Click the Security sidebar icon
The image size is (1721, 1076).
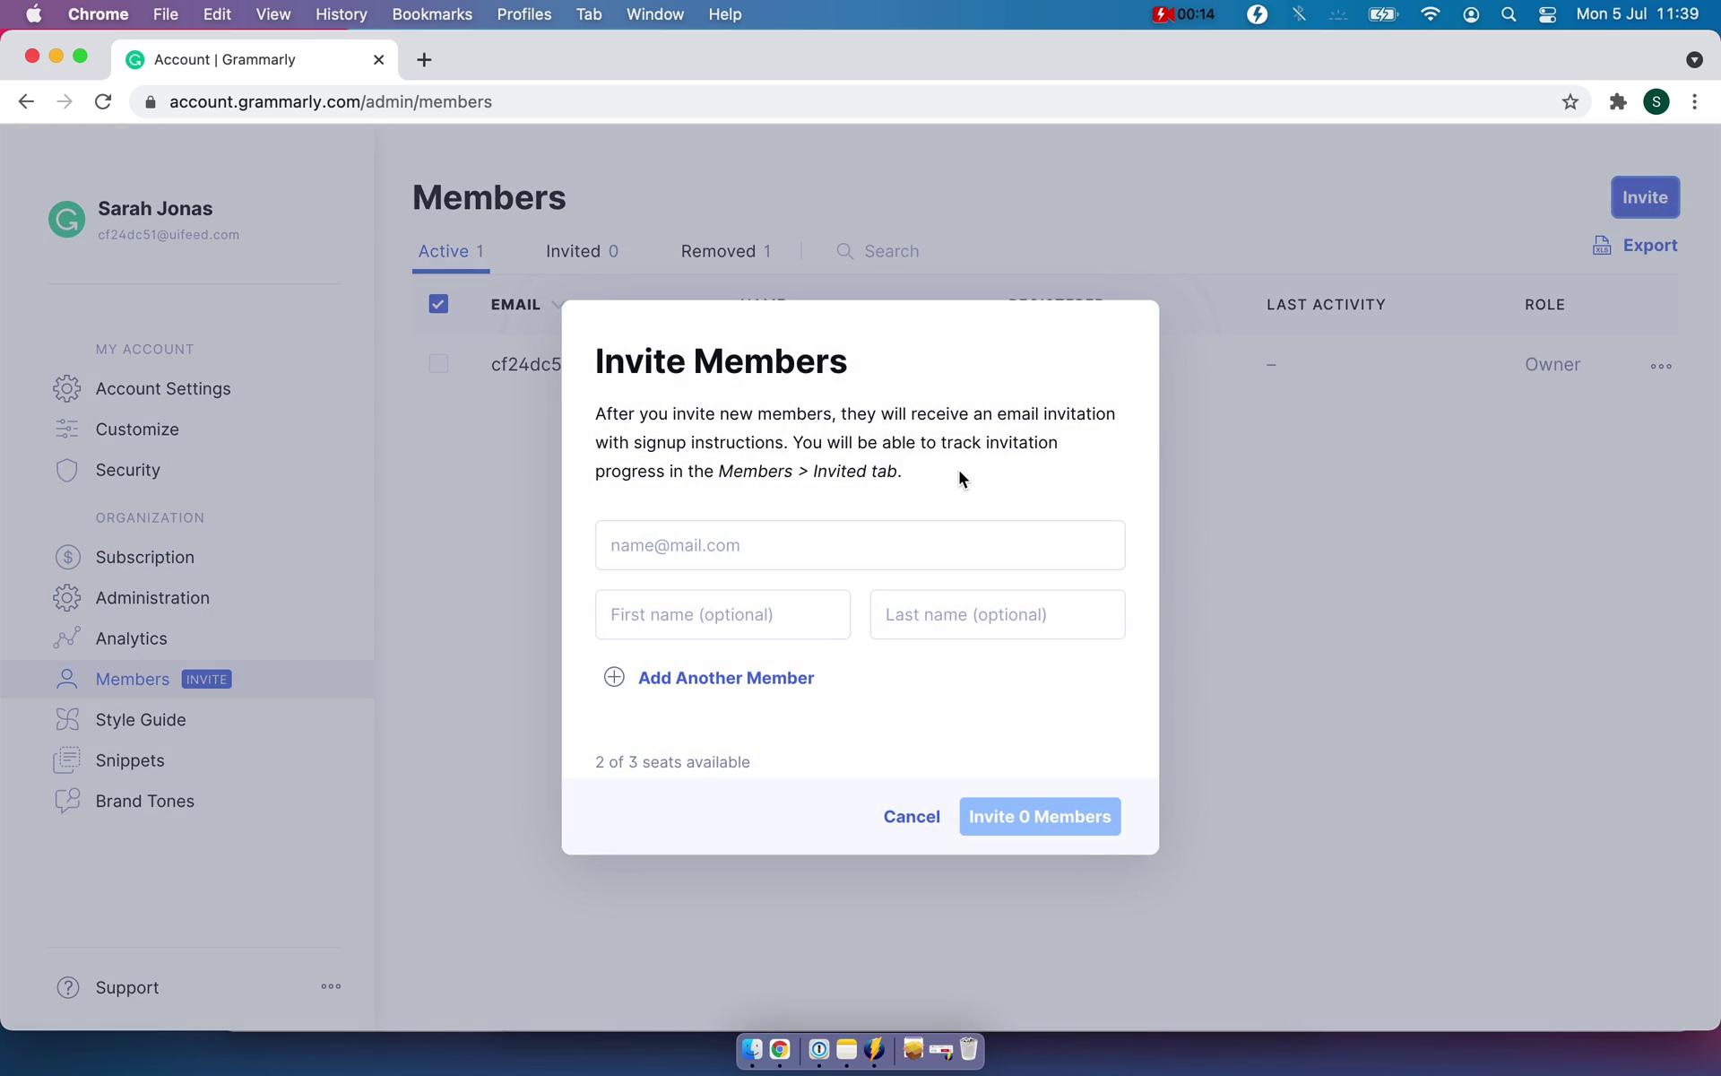tap(67, 470)
